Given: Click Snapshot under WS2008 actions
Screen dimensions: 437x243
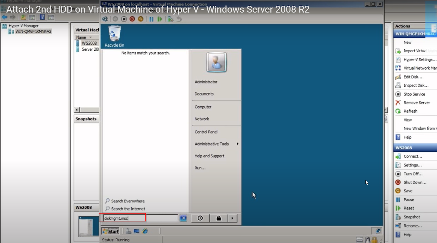Looking at the screenshot, I should 412,217.
